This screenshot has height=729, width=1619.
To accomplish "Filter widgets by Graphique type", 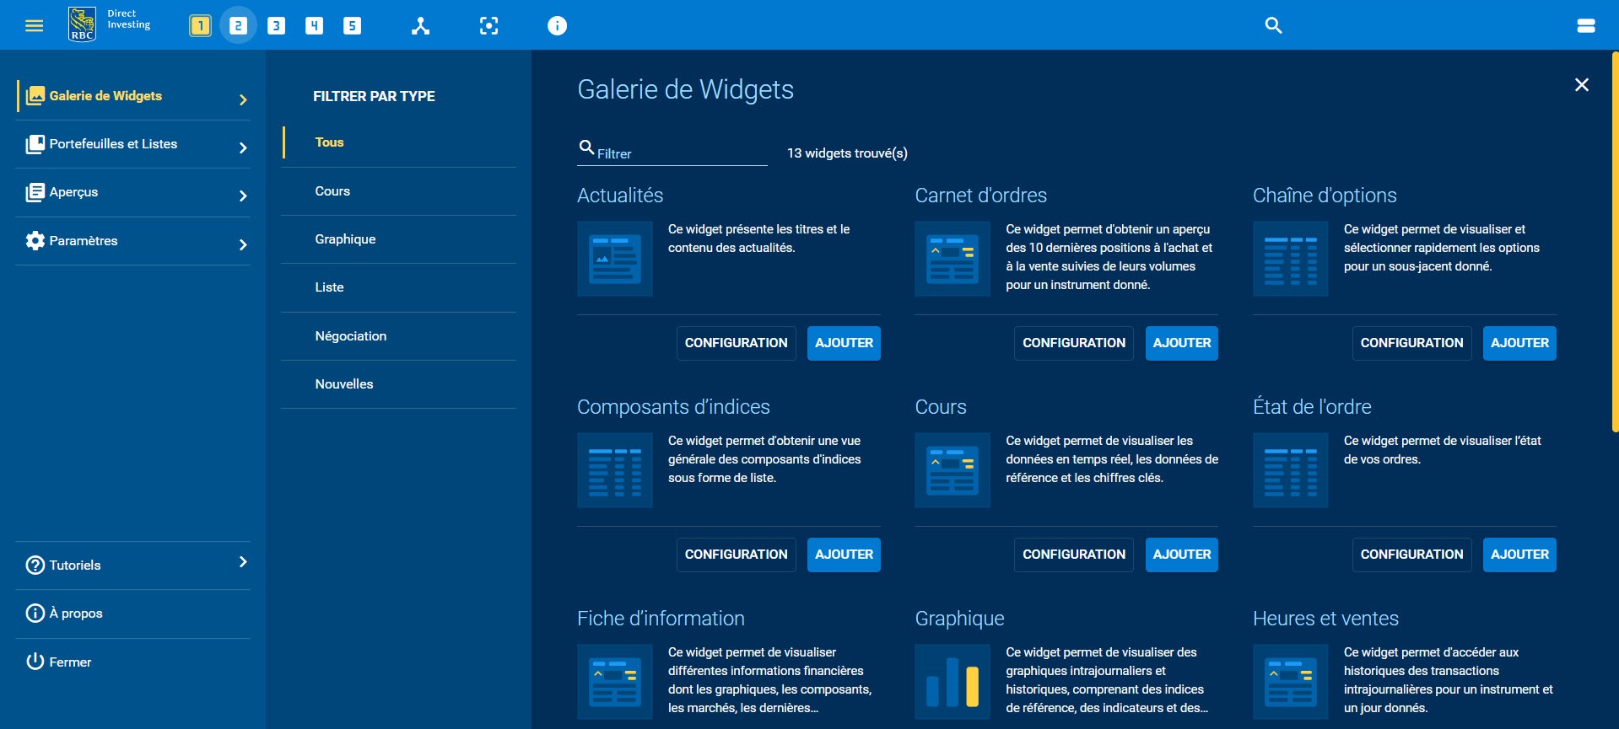I will [399, 239].
